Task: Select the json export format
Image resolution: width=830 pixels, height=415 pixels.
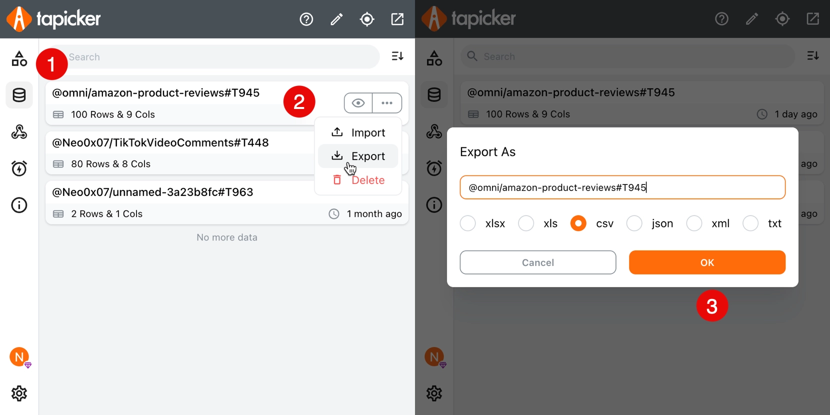Action: tap(634, 223)
